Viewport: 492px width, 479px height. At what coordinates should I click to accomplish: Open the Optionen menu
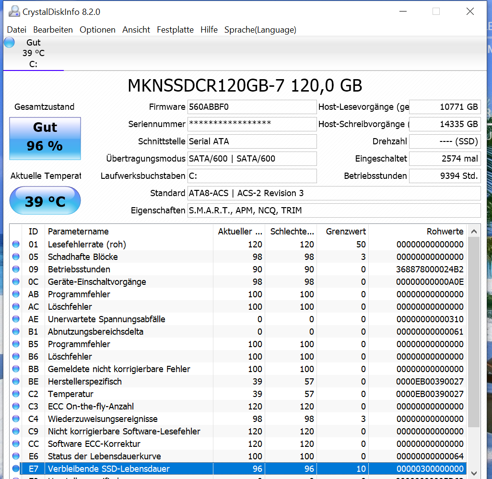97,30
